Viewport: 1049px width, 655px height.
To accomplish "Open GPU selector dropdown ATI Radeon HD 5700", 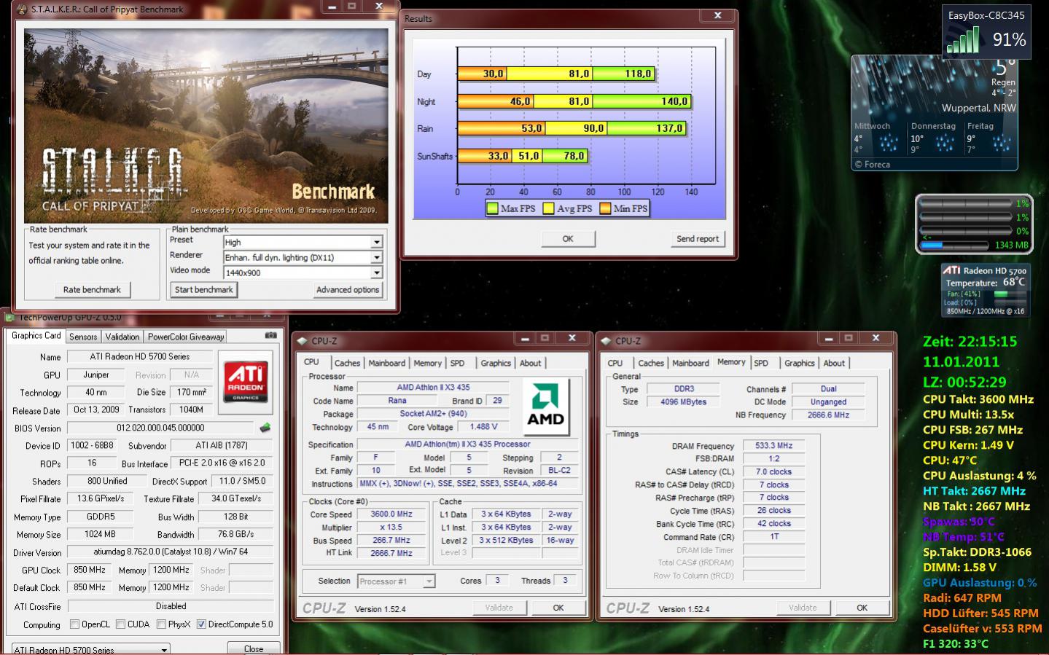I will 91,649.
